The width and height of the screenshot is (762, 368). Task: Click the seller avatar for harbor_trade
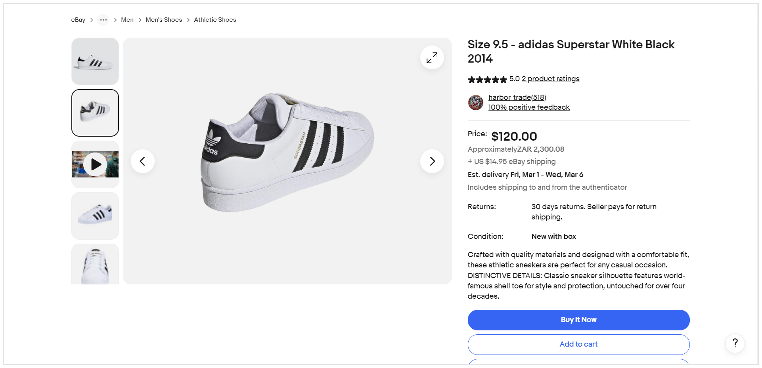(x=475, y=103)
